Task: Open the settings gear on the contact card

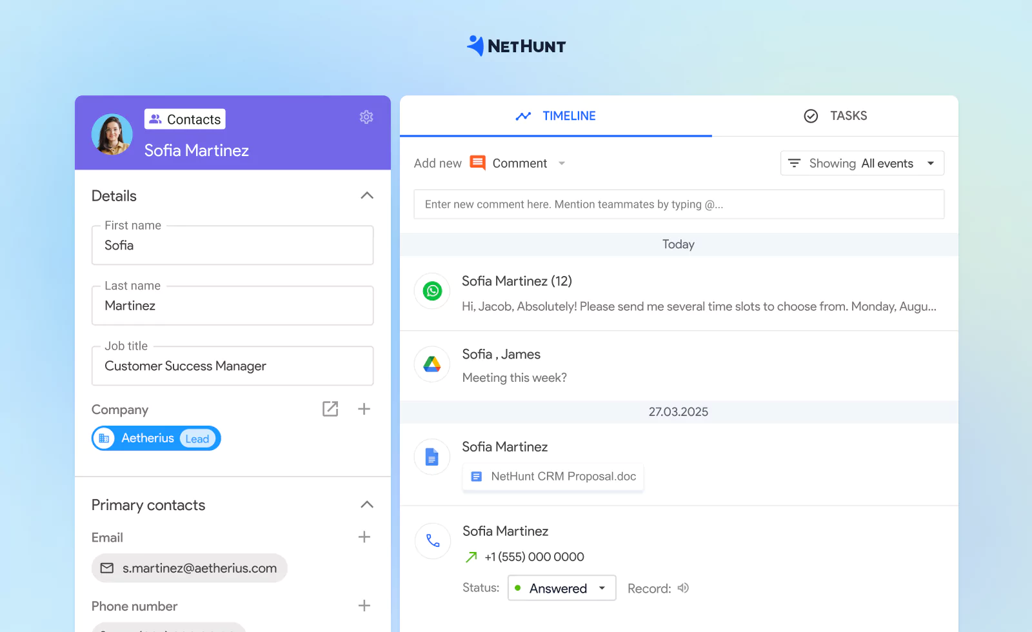Action: click(366, 117)
